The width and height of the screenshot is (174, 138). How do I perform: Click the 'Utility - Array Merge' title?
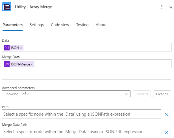pos(33,7)
